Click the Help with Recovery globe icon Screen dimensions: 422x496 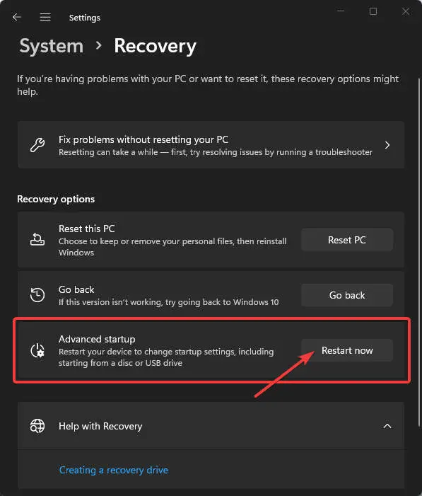click(37, 426)
